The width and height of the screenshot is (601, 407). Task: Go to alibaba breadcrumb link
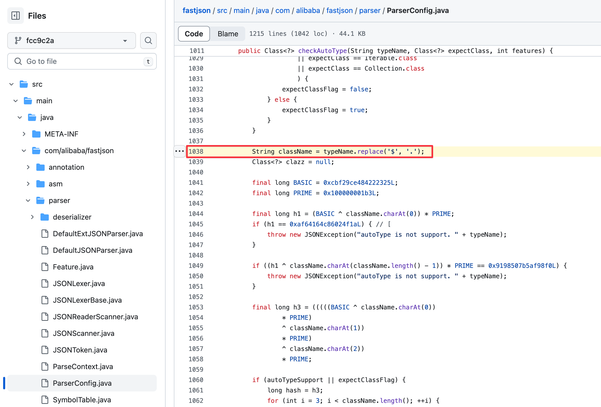pos(308,10)
